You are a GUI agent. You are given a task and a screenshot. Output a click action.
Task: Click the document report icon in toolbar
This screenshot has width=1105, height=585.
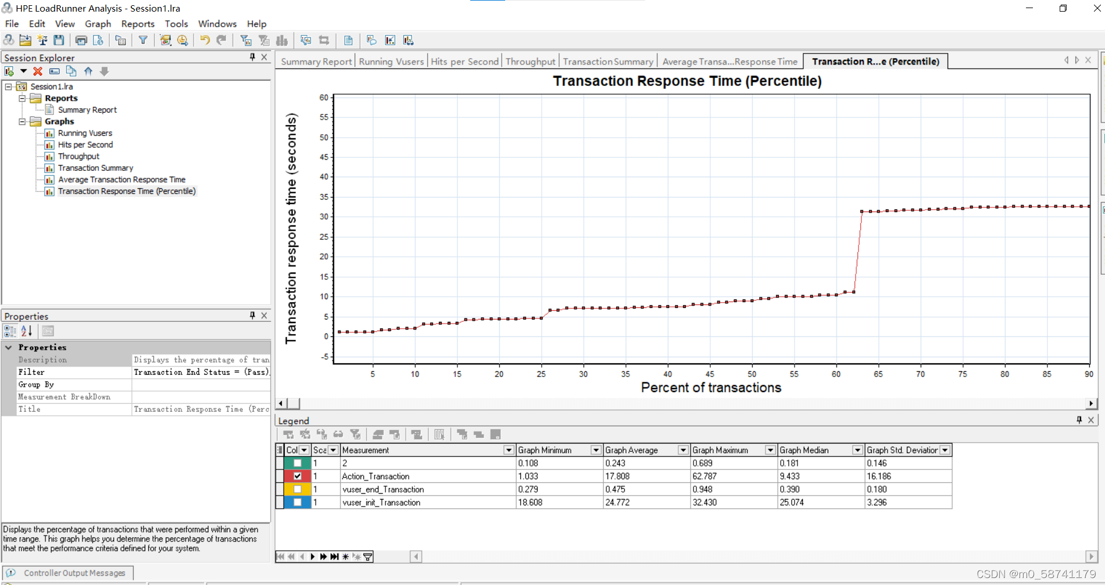tap(348, 40)
